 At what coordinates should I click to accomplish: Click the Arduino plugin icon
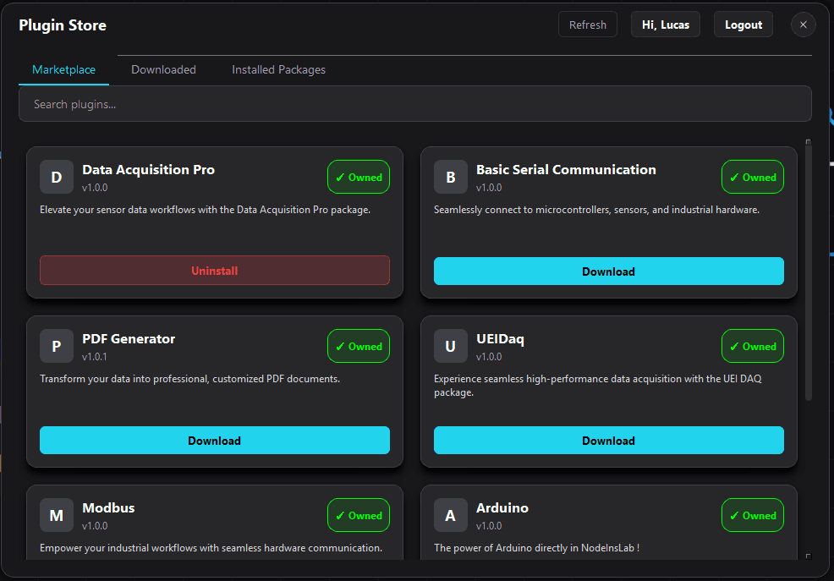[450, 515]
